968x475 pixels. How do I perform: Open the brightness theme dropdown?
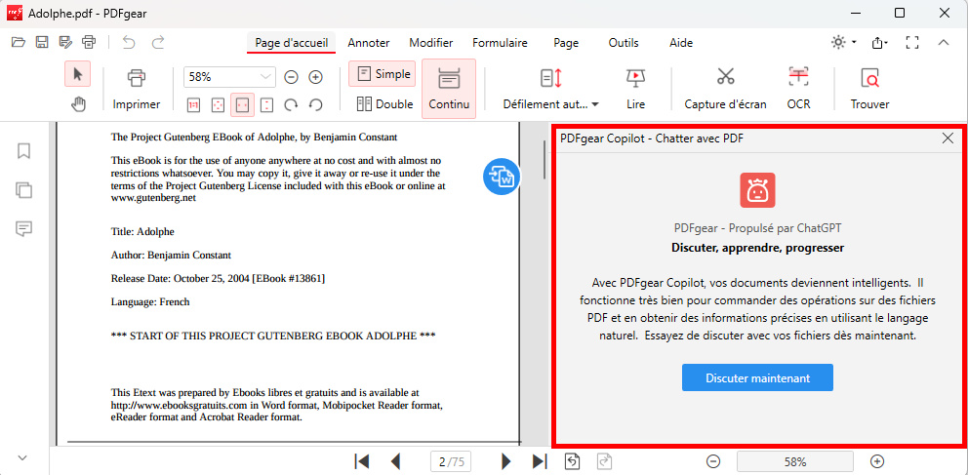(x=844, y=43)
